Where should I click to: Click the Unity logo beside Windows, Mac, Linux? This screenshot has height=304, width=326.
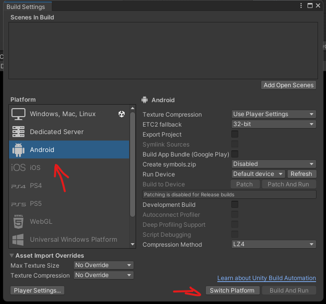[x=122, y=114]
